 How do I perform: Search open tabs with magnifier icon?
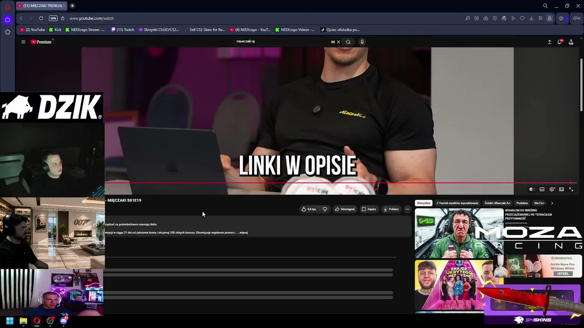(x=545, y=6)
